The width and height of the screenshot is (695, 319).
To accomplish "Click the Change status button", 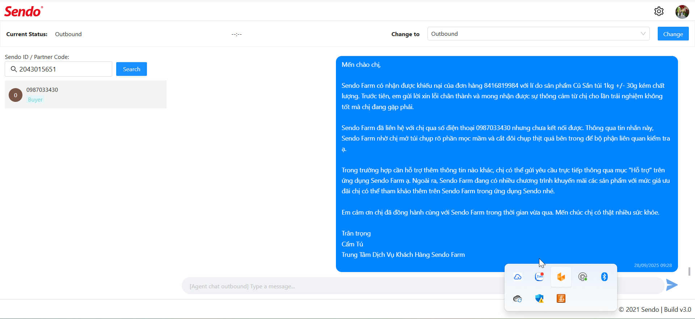I will pyautogui.click(x=673, y=34).
